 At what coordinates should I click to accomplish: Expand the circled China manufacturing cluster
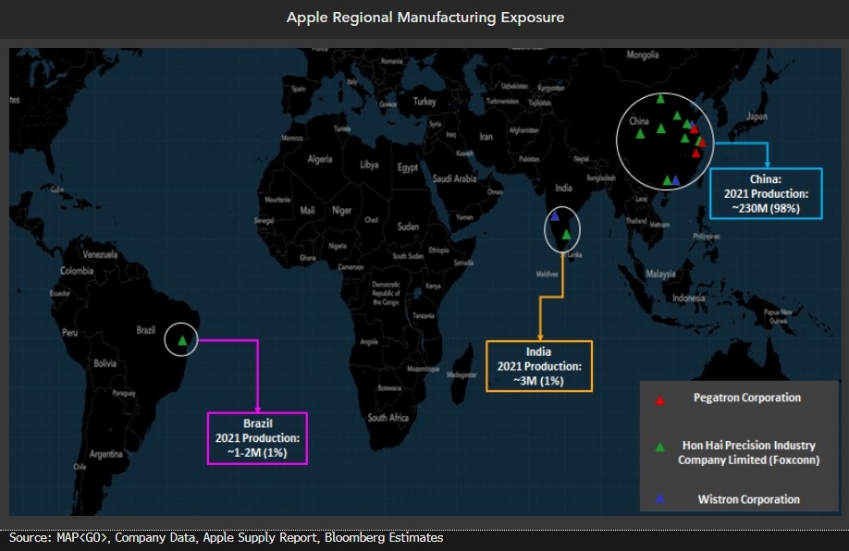pyautogui.click(x=666, y=139)
